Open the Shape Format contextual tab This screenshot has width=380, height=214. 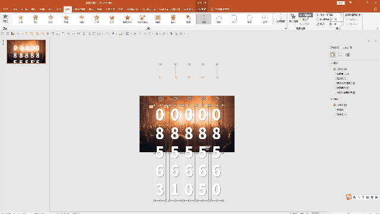(201, 10)
